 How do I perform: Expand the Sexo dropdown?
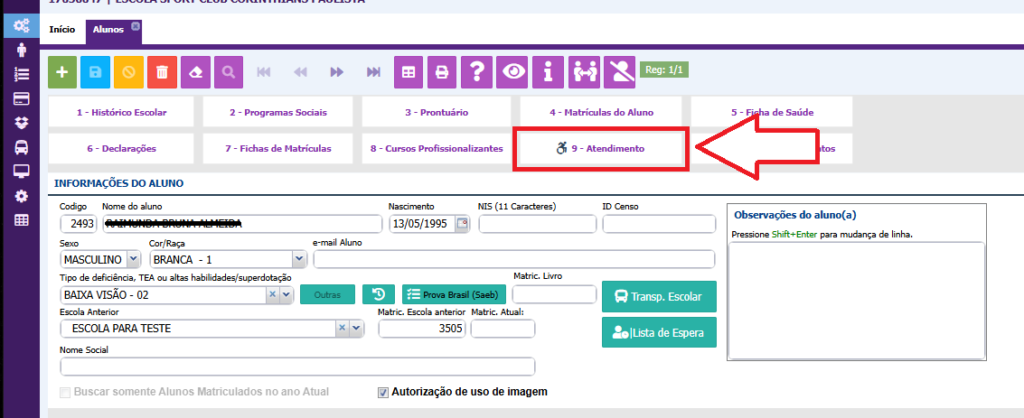(134, 260)
